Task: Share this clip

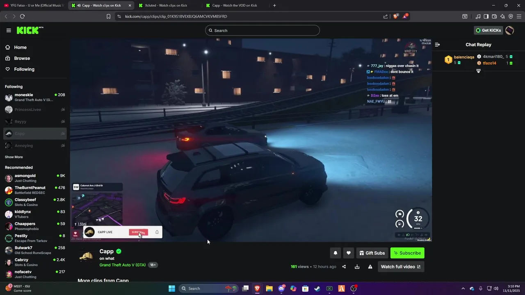Action: 344,267
